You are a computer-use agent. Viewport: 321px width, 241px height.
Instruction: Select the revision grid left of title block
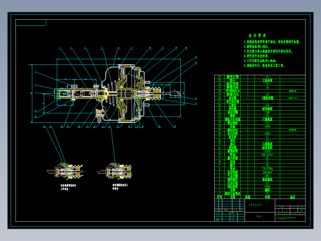tap(230, 210)
